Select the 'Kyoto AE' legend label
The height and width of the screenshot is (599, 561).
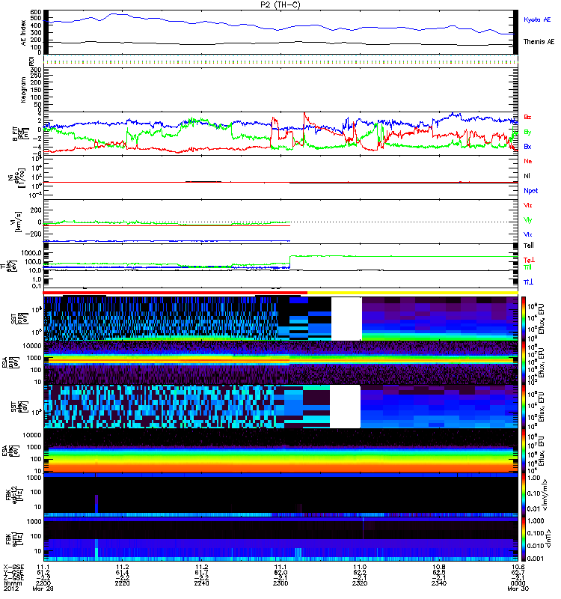click(x=537, y=19)
